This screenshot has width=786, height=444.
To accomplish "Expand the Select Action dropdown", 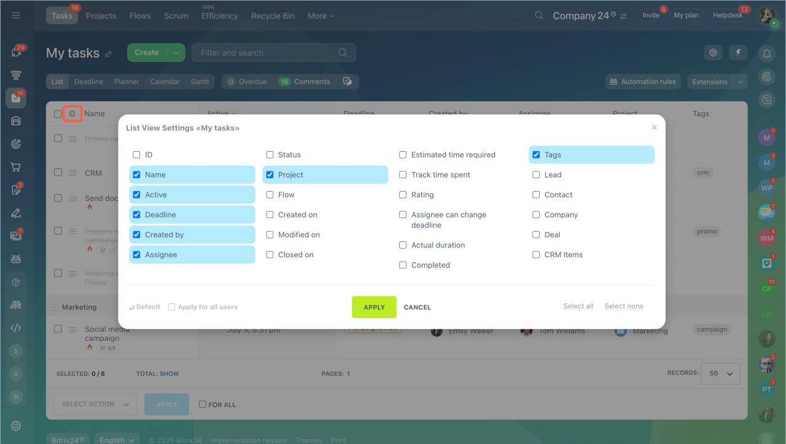I will click(x=95, y=404).
